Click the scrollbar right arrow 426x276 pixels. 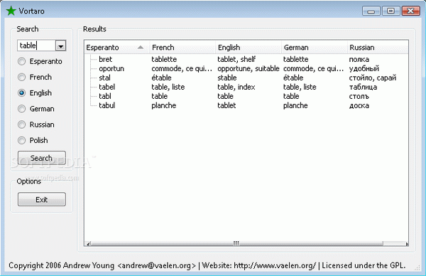[x=407, y=243]
